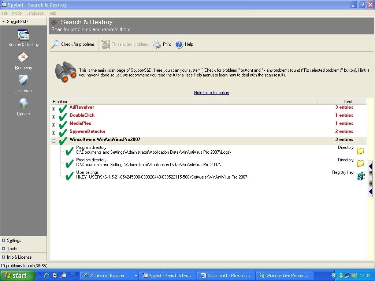Viewport: 375px width, 281px height.
Task: Expand the SpywareDetector tree node
Action: tap(53, 133)
